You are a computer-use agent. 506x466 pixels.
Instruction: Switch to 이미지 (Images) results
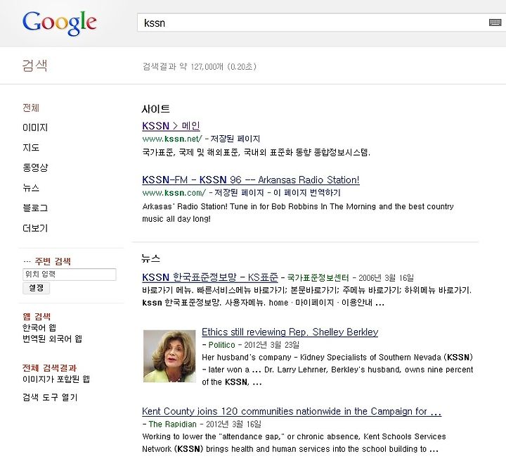click(x=35, y=127)
